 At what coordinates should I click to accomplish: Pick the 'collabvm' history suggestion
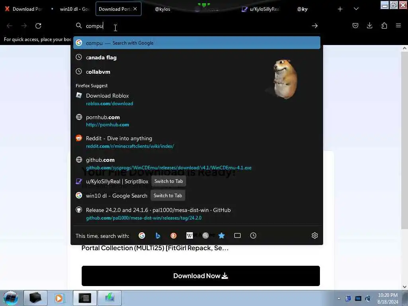(197, 72)
